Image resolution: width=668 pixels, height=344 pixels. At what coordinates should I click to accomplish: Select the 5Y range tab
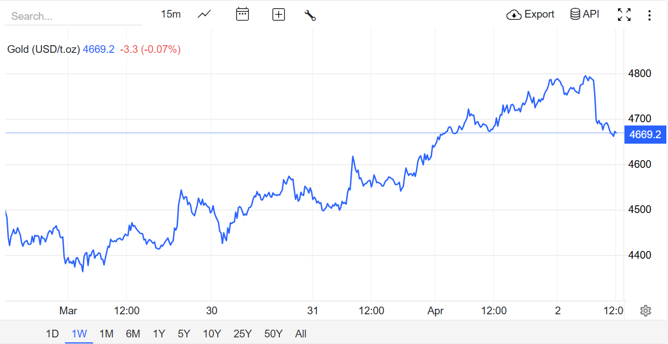click(x=184, y=334)
